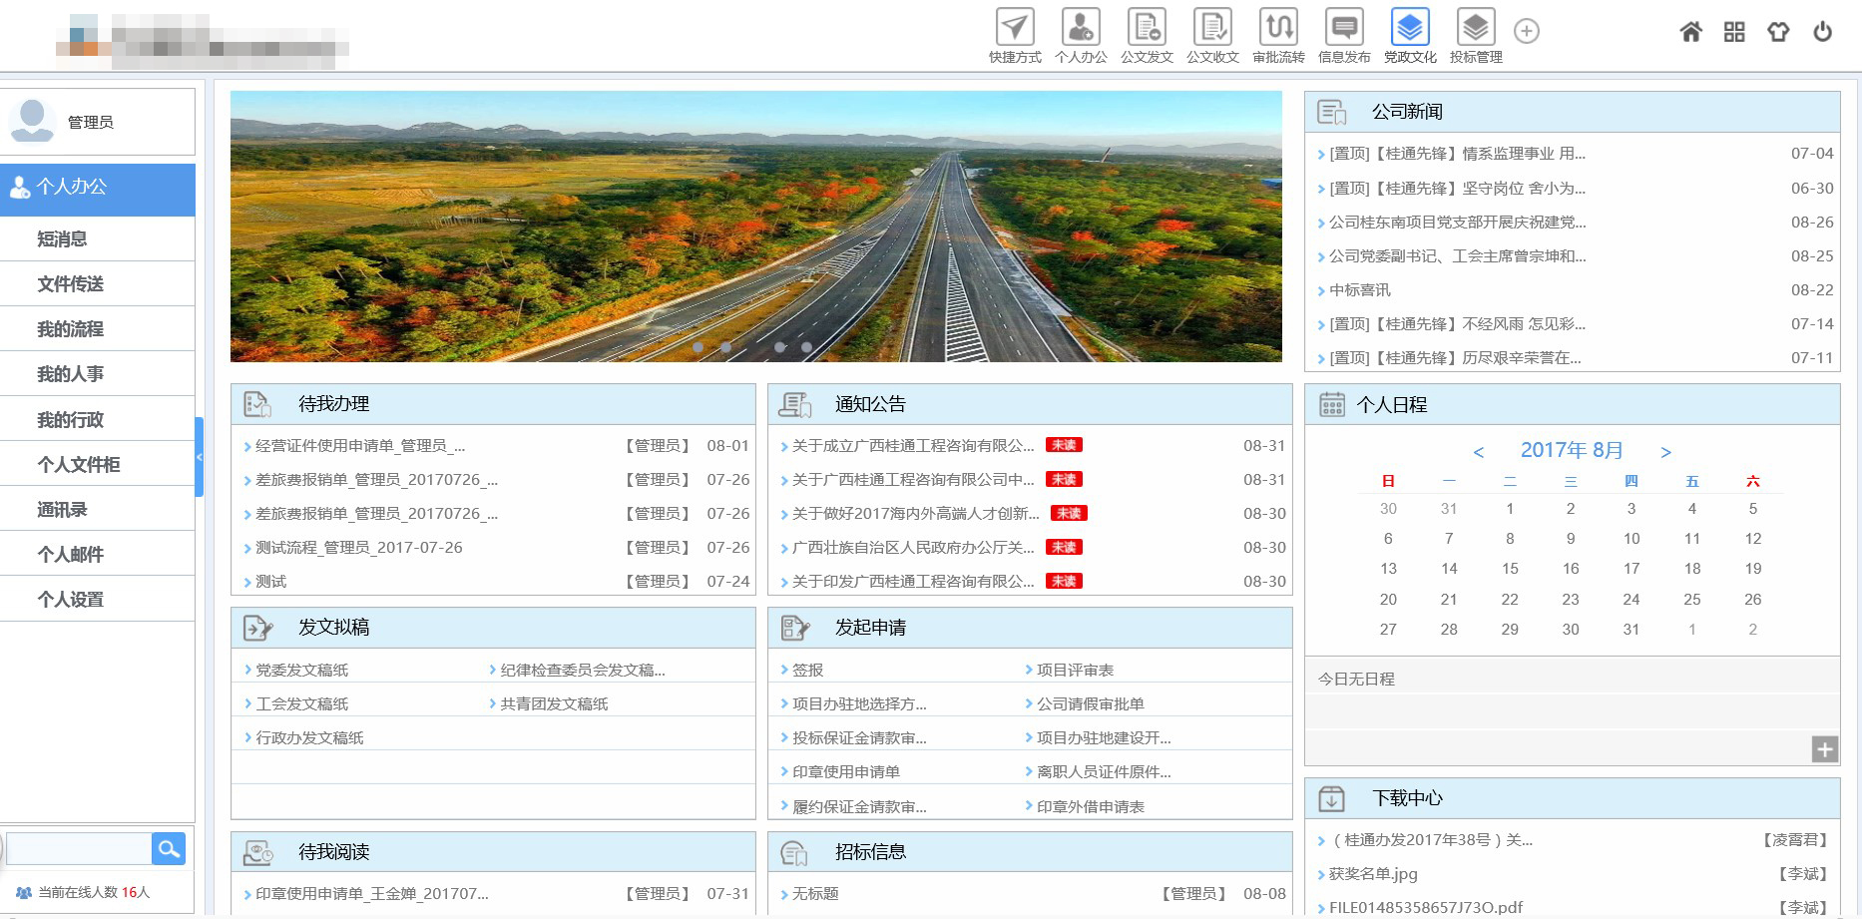This screenshot has width=1862, height=919.
Task: Select the first banner carousel dot
Action: pyautogui.click(x=698, y=347)
